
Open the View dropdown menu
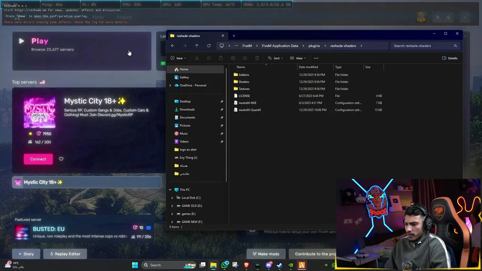click(x=298, y=58)
